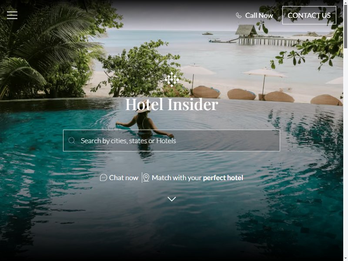This screenshot has height=261, width=348.
Task: Open the CONTACT US button
Action: [x=309, y=15]
